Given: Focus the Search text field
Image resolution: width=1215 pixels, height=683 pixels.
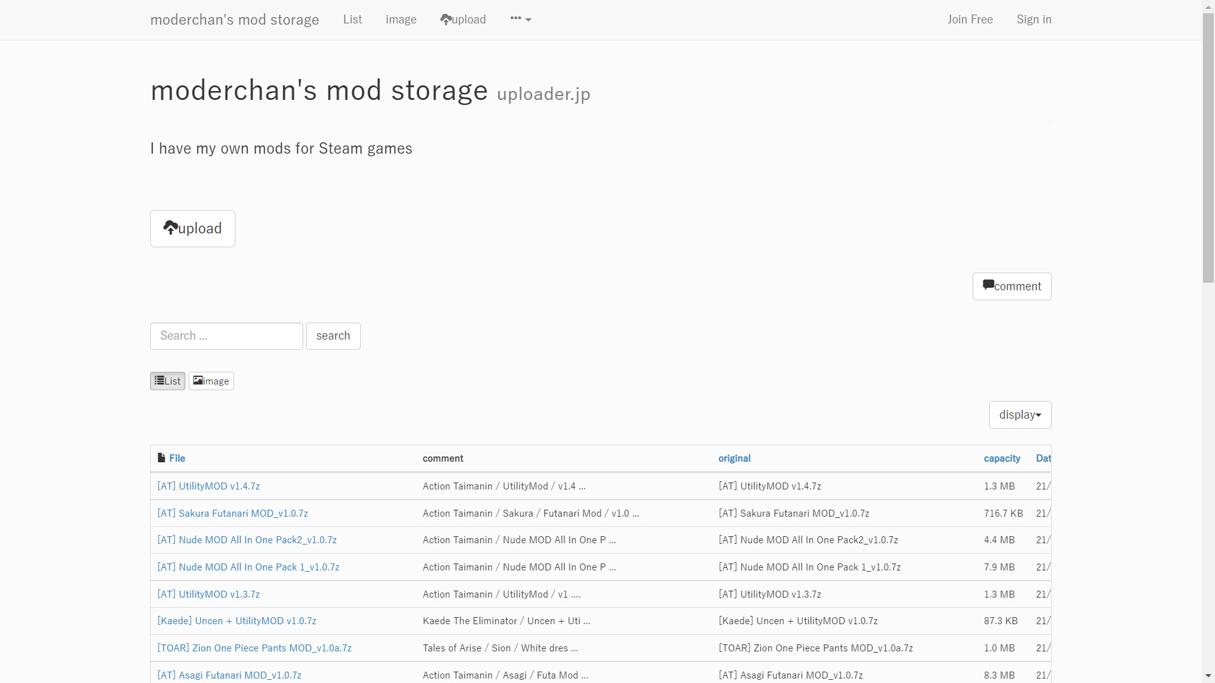Looking at the screenshot, I should coord(227,336).
